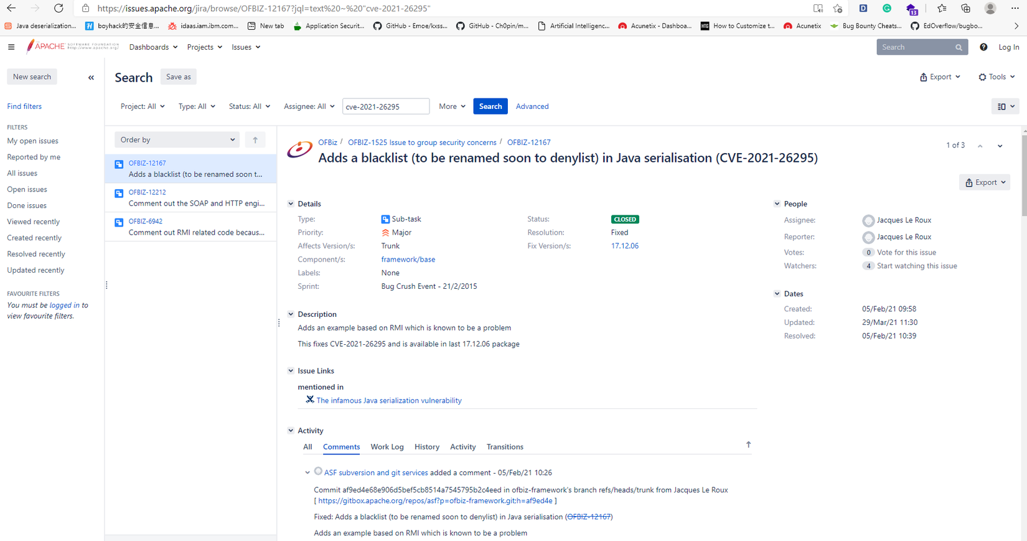Click the text search input field

coord(385,106)
